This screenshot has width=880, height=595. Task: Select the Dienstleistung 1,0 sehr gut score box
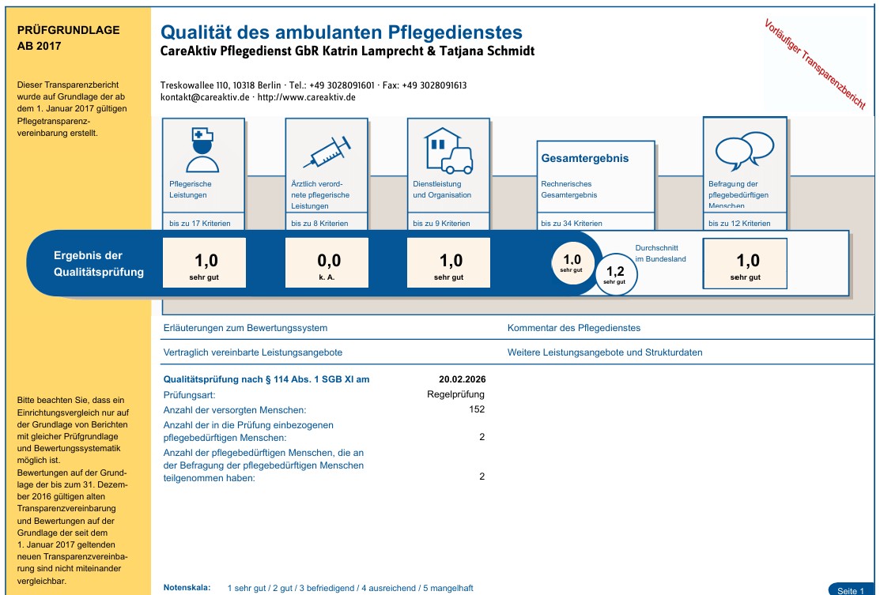[x=448, y=263]
